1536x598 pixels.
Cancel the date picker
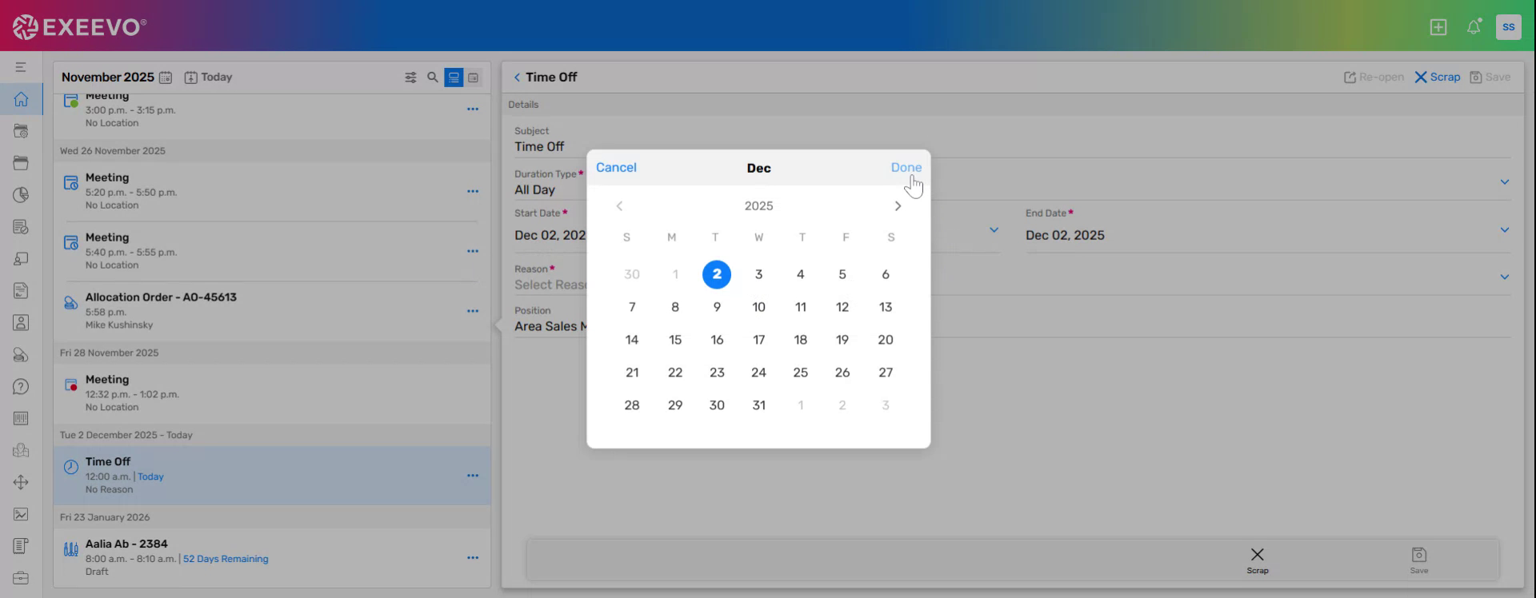pos(616,168)
